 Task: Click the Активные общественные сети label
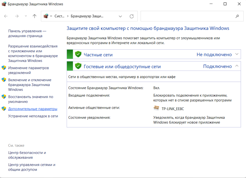(x=94, y=108)
